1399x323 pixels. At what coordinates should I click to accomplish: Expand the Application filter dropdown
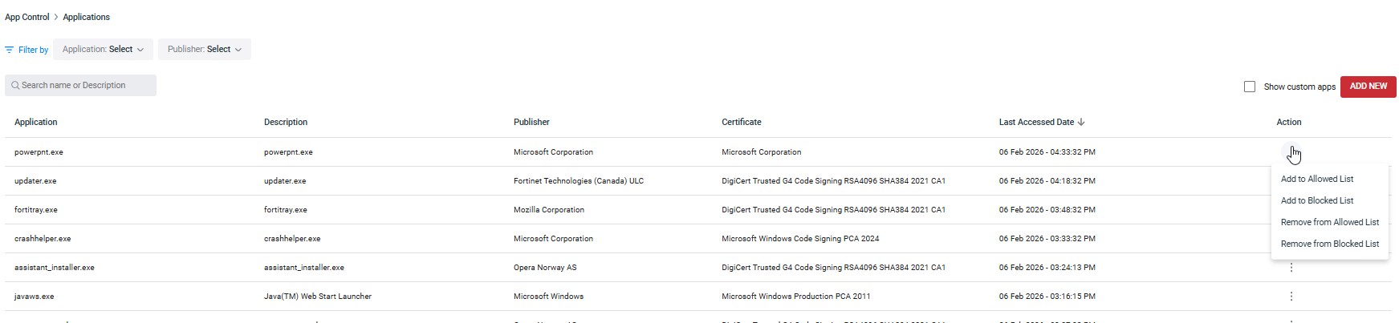coord(103,50)
